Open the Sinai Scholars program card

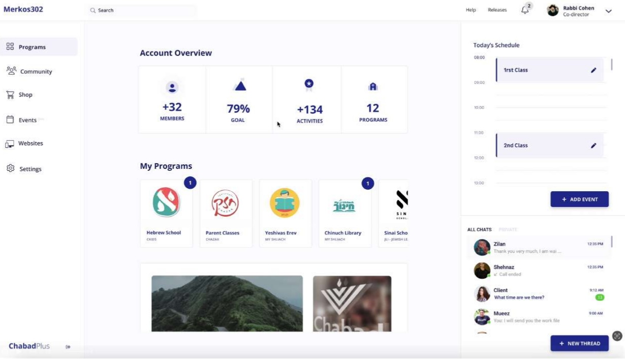click(x=393, y=214)
